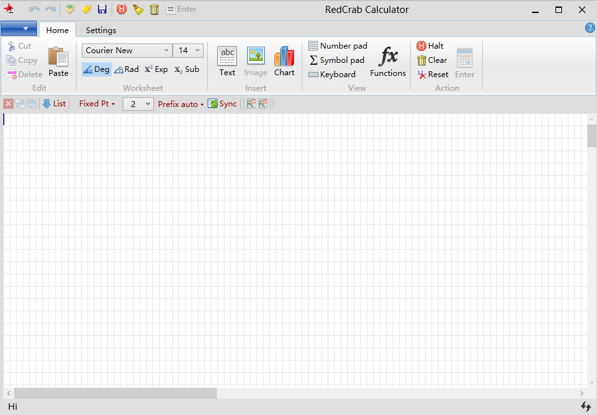
Task: Enable Deg angle mode
Action: click(96, 69)
